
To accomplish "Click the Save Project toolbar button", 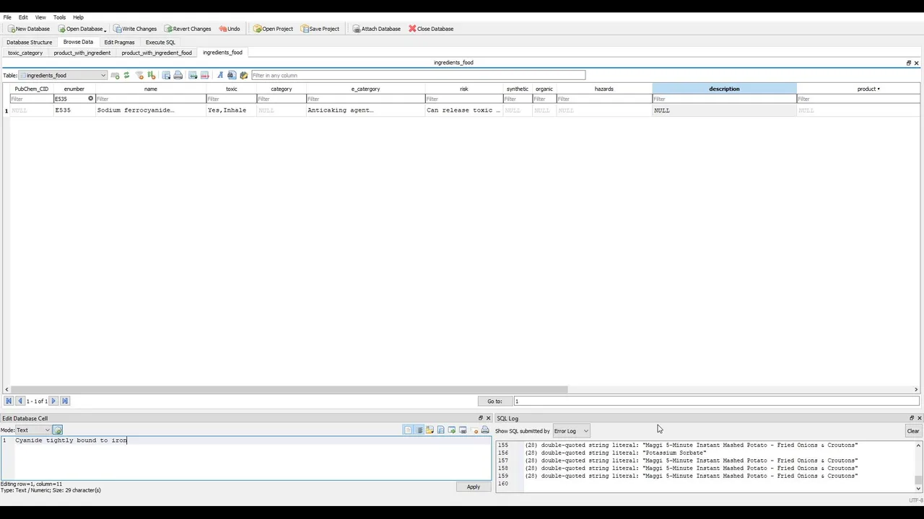I will pos(320,29).
